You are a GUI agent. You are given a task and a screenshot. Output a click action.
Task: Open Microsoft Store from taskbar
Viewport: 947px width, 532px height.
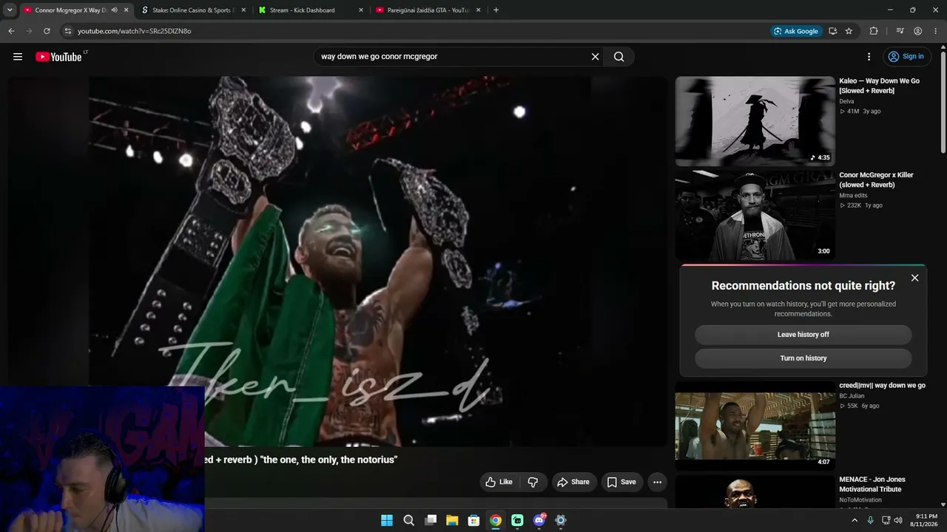pos(473,520)
